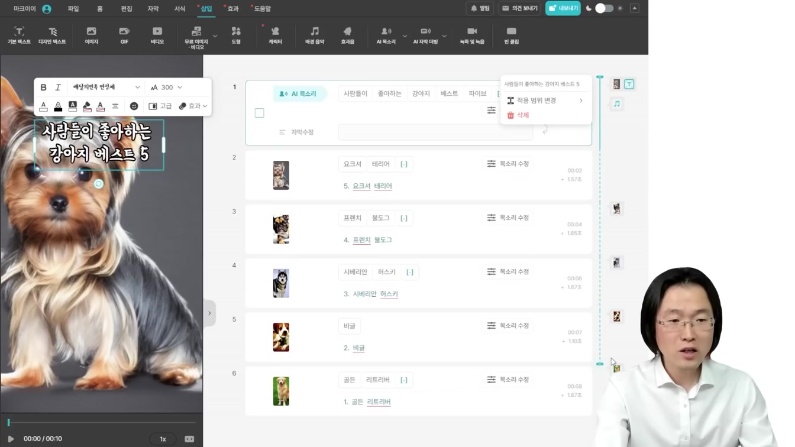This screenshot has height=447, width=795.
Task: Toggle italic in the text toolbar
Action: pos(58,88)
